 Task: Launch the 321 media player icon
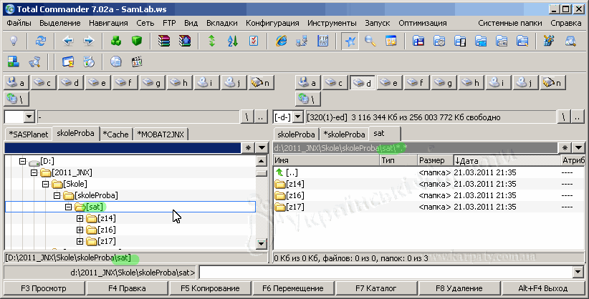coord(137,62)
